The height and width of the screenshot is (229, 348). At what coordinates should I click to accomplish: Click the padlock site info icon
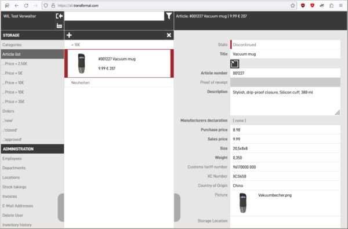53,6
